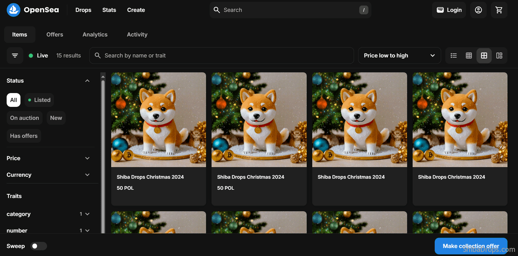Click the Live status indicator
Image resolution: width=518 pixels, height=256 pixels.
tap(38, 56)
